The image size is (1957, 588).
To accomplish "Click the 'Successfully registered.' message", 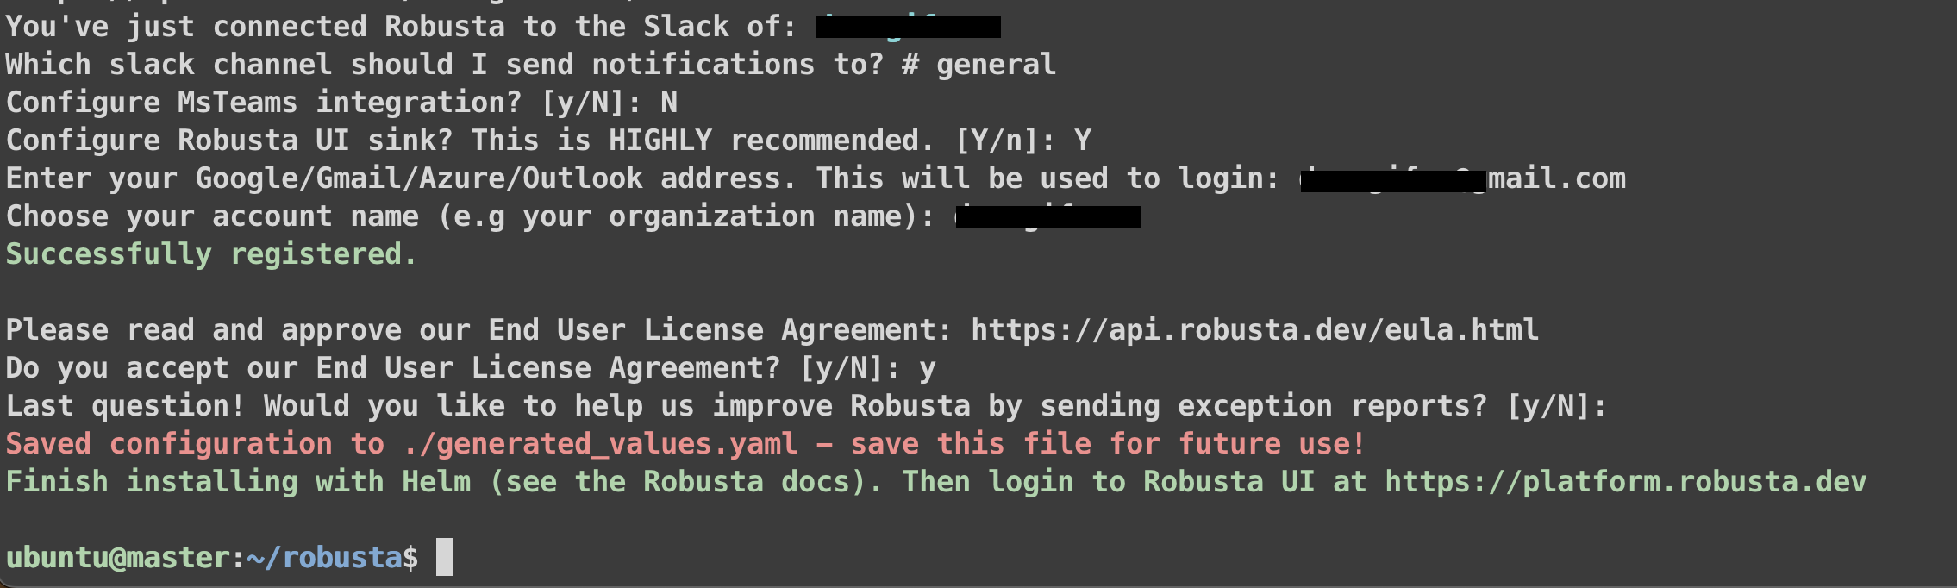I will click(x=211, y=254).
